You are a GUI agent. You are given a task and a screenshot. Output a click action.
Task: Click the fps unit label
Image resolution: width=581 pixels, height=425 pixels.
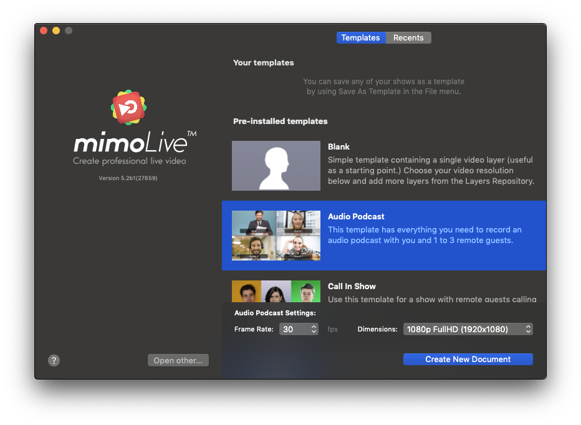pyautogui.click(x=332, y=329)
